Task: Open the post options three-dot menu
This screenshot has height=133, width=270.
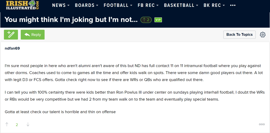Action: pyautogui.click(x=262, y=124)
